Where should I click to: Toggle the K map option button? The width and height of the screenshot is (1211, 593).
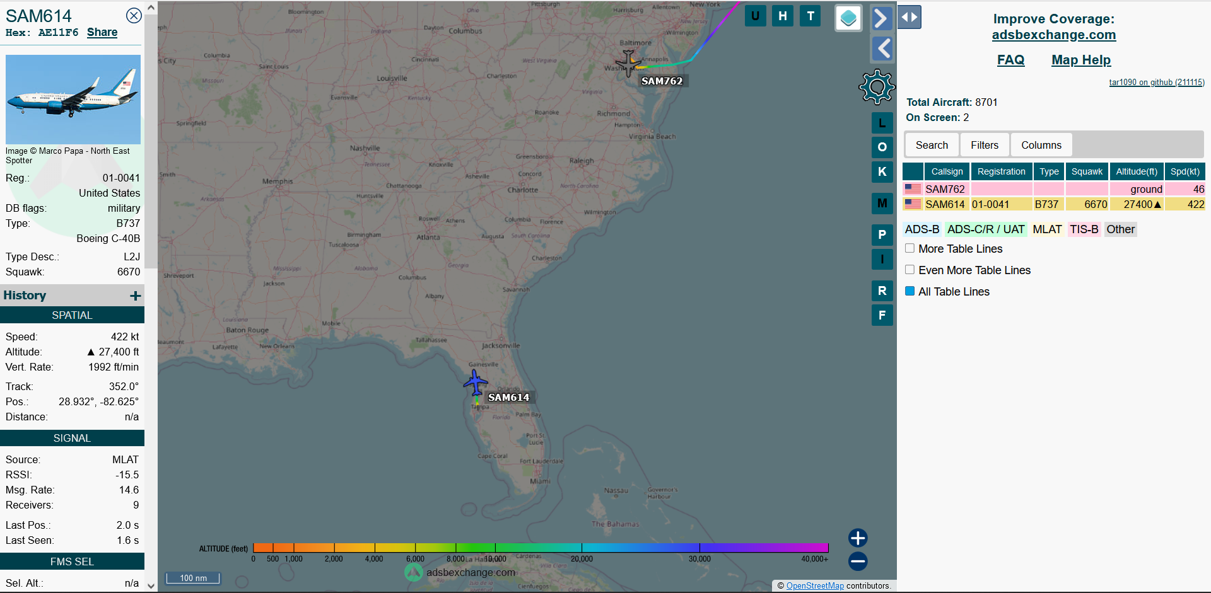(882, 171)
